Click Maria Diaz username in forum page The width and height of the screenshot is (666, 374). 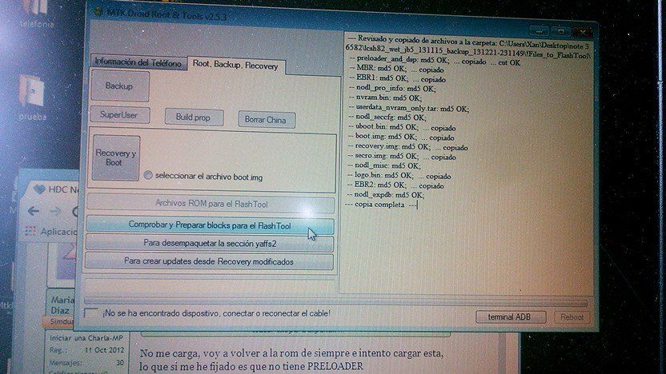[x=62, y=305]
